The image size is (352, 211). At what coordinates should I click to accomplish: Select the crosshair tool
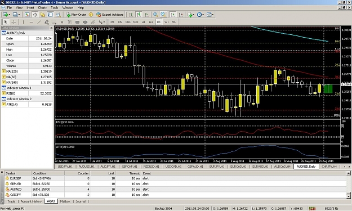coord(14,22)
